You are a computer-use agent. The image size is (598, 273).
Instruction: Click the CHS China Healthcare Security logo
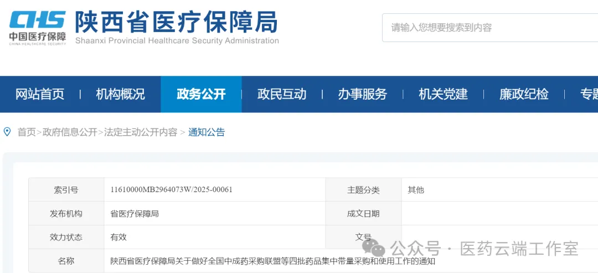coord(38,27)
